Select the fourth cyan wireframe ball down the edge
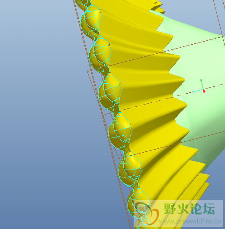Screen dimensions: 225x229 pos(120,131)
